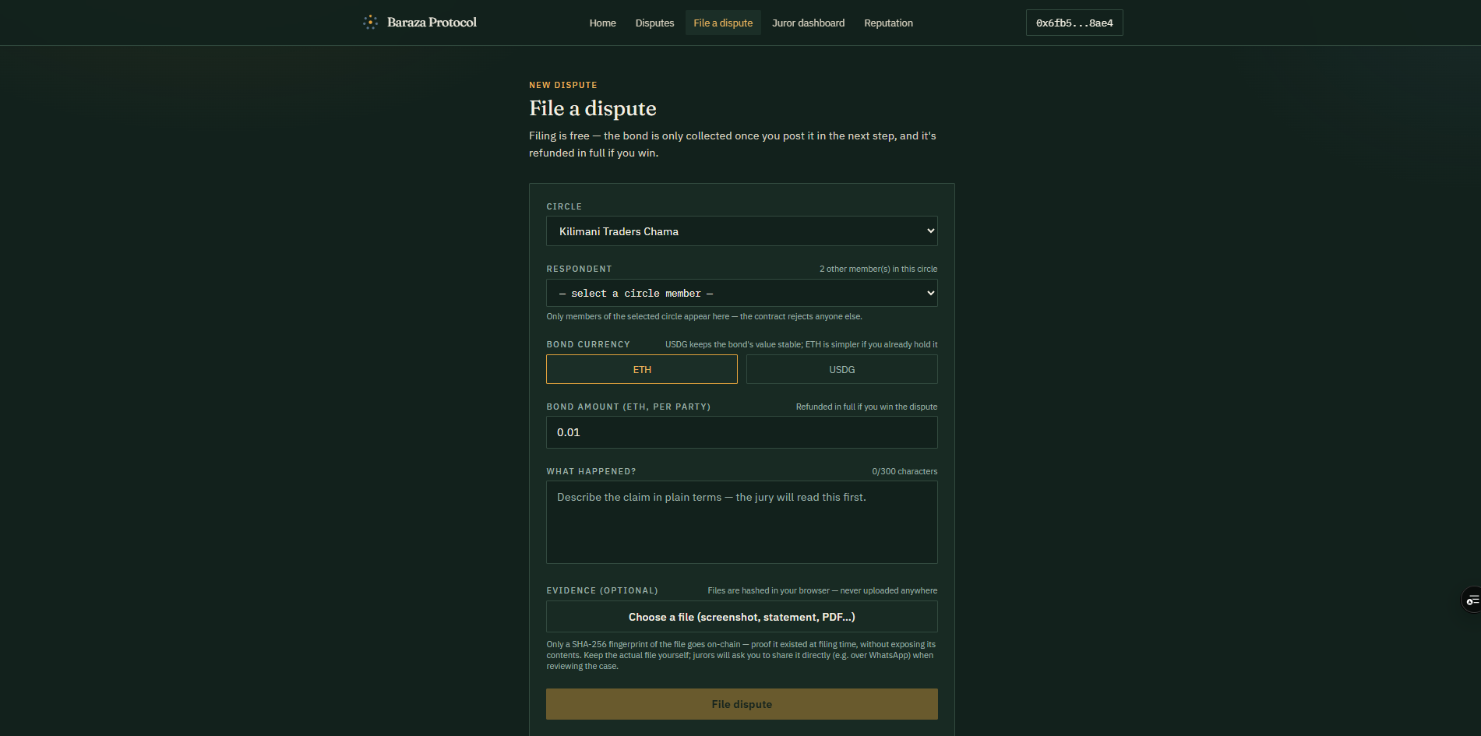Open the Circle dropdown
Screen dimensions: 1481x736
(x=742, y=231)
